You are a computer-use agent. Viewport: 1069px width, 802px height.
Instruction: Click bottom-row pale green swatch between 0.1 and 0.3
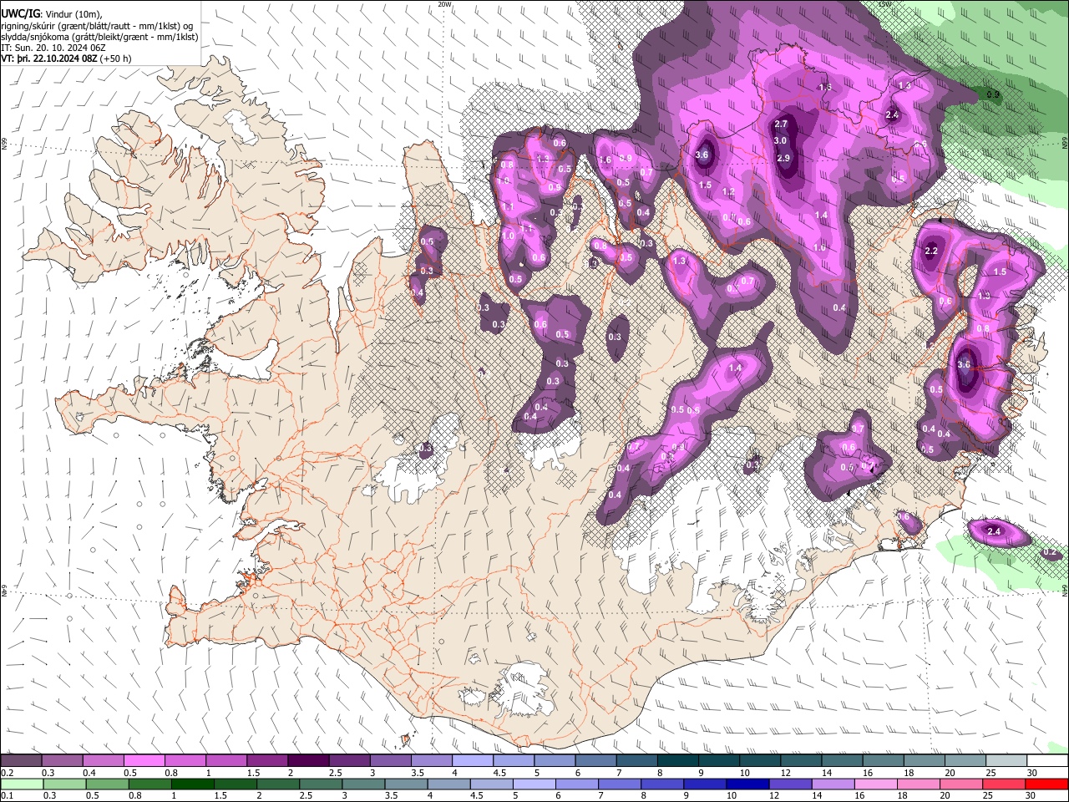point(21,784)
